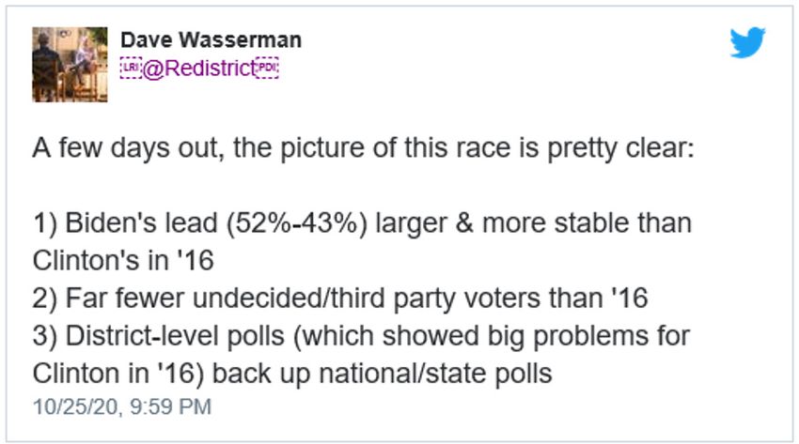
Task: Click the 'picture of this race' phrase
Action: tap(395, 148)
